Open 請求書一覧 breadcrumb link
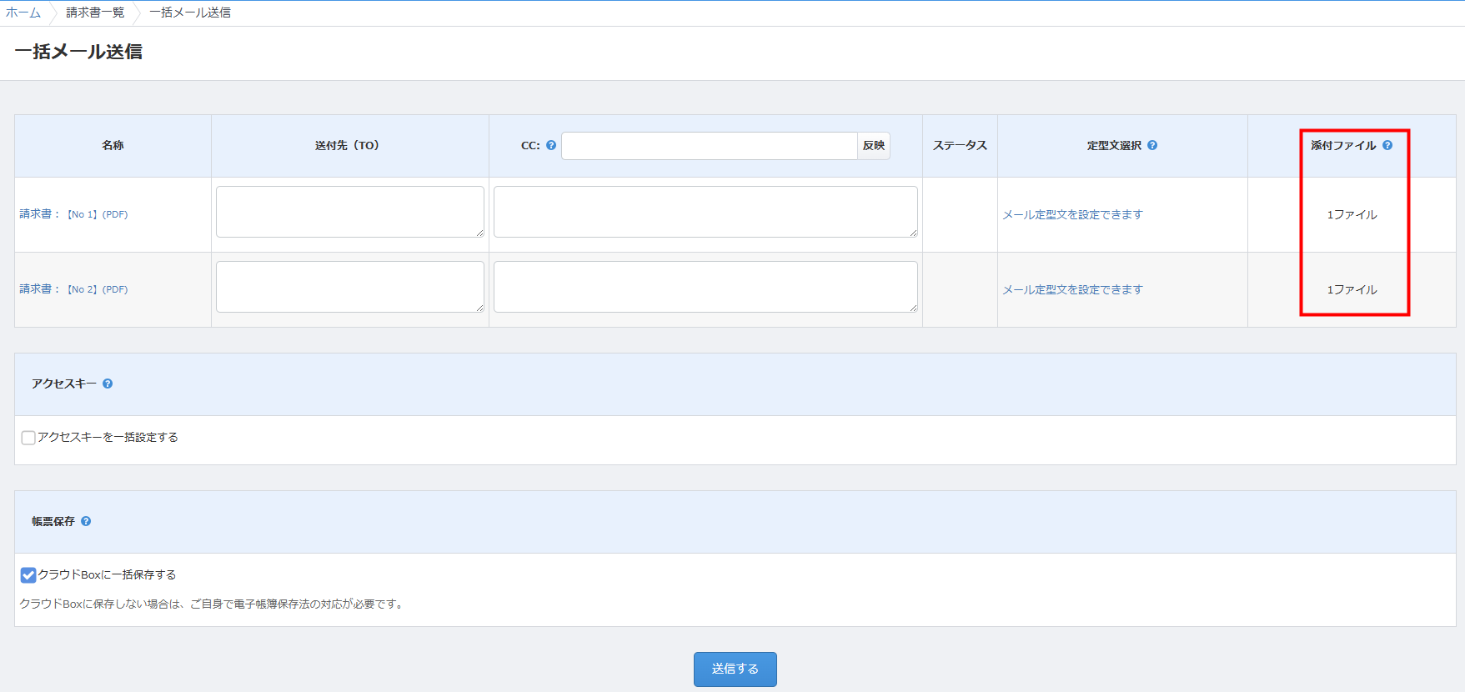The image size is (1465, 692). [x=95, y=13]
